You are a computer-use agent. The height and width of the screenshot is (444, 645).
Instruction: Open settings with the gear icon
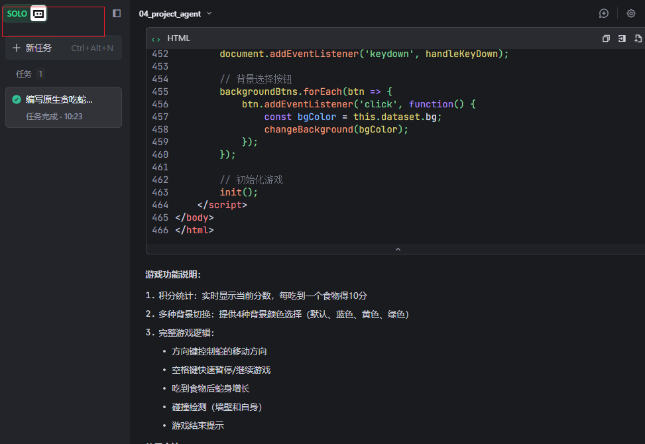click(x=630, y=13)
